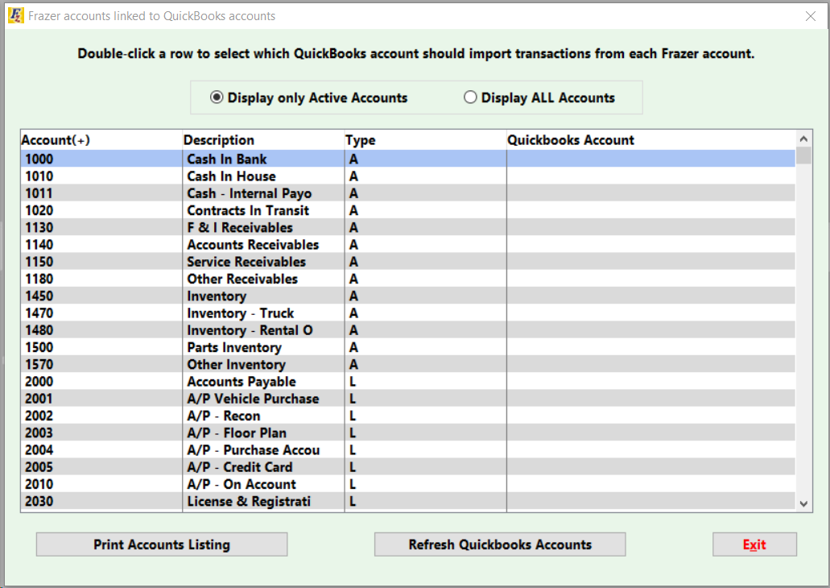
Task: Select the Other Receivables row
Action: pos(408,279)
